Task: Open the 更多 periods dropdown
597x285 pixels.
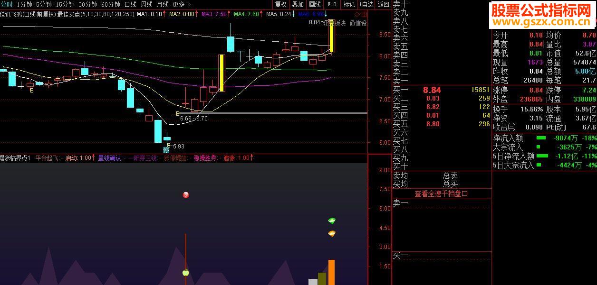Action: pyautogui.click(x=179, y=4)
